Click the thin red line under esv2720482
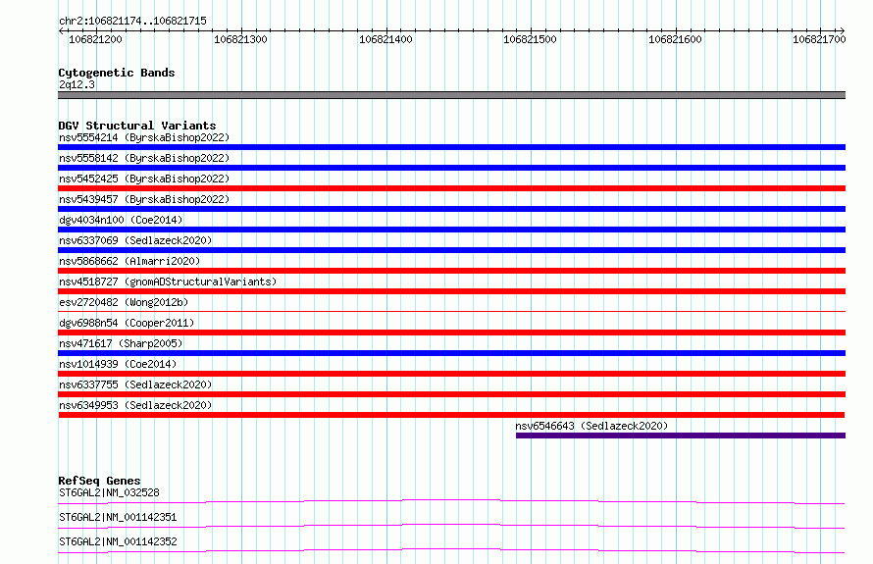Screen dimensions: 873x564 [x=451, y=311]
